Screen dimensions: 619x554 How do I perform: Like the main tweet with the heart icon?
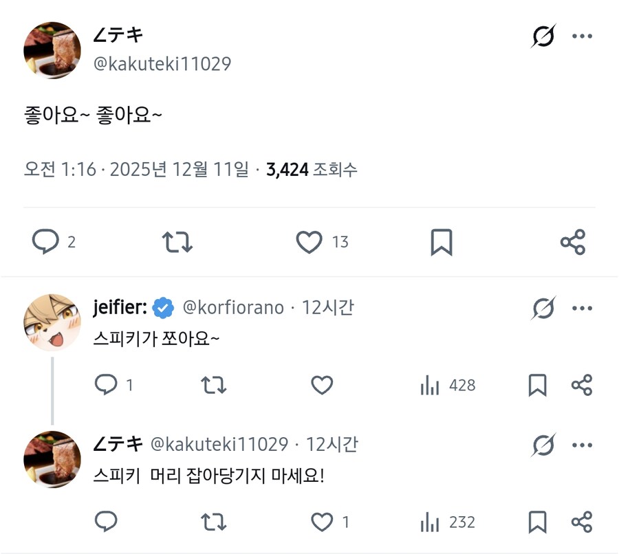[309, 241]
